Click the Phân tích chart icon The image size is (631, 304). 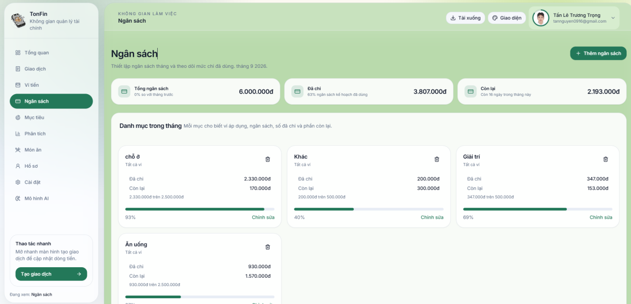pyautogui.click(x=18, y=134)
